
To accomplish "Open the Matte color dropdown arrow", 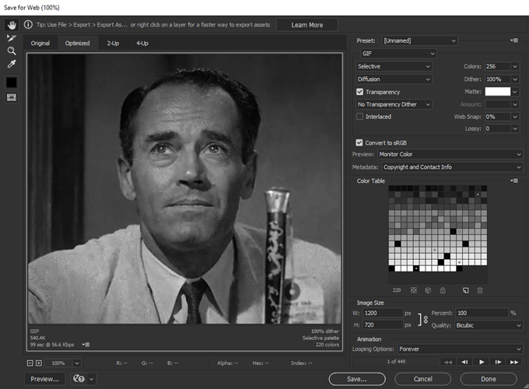I will [x=515, y=92].
